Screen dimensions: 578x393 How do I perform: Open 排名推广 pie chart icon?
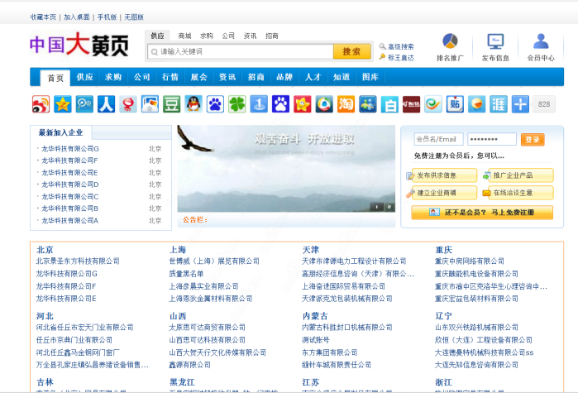[x=450, y=41]
